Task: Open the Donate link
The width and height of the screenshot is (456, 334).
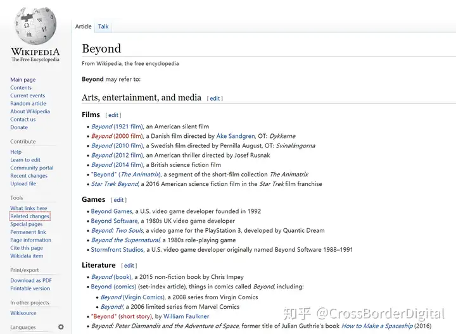Action: point(19,127)
